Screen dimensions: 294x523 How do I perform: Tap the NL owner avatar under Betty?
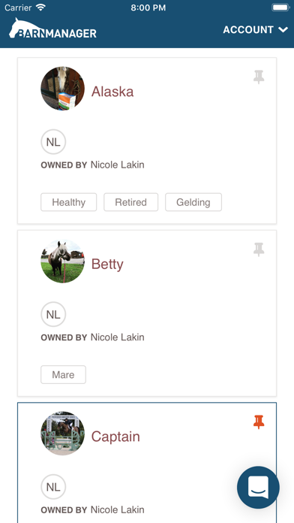click(x=53, y=314)
